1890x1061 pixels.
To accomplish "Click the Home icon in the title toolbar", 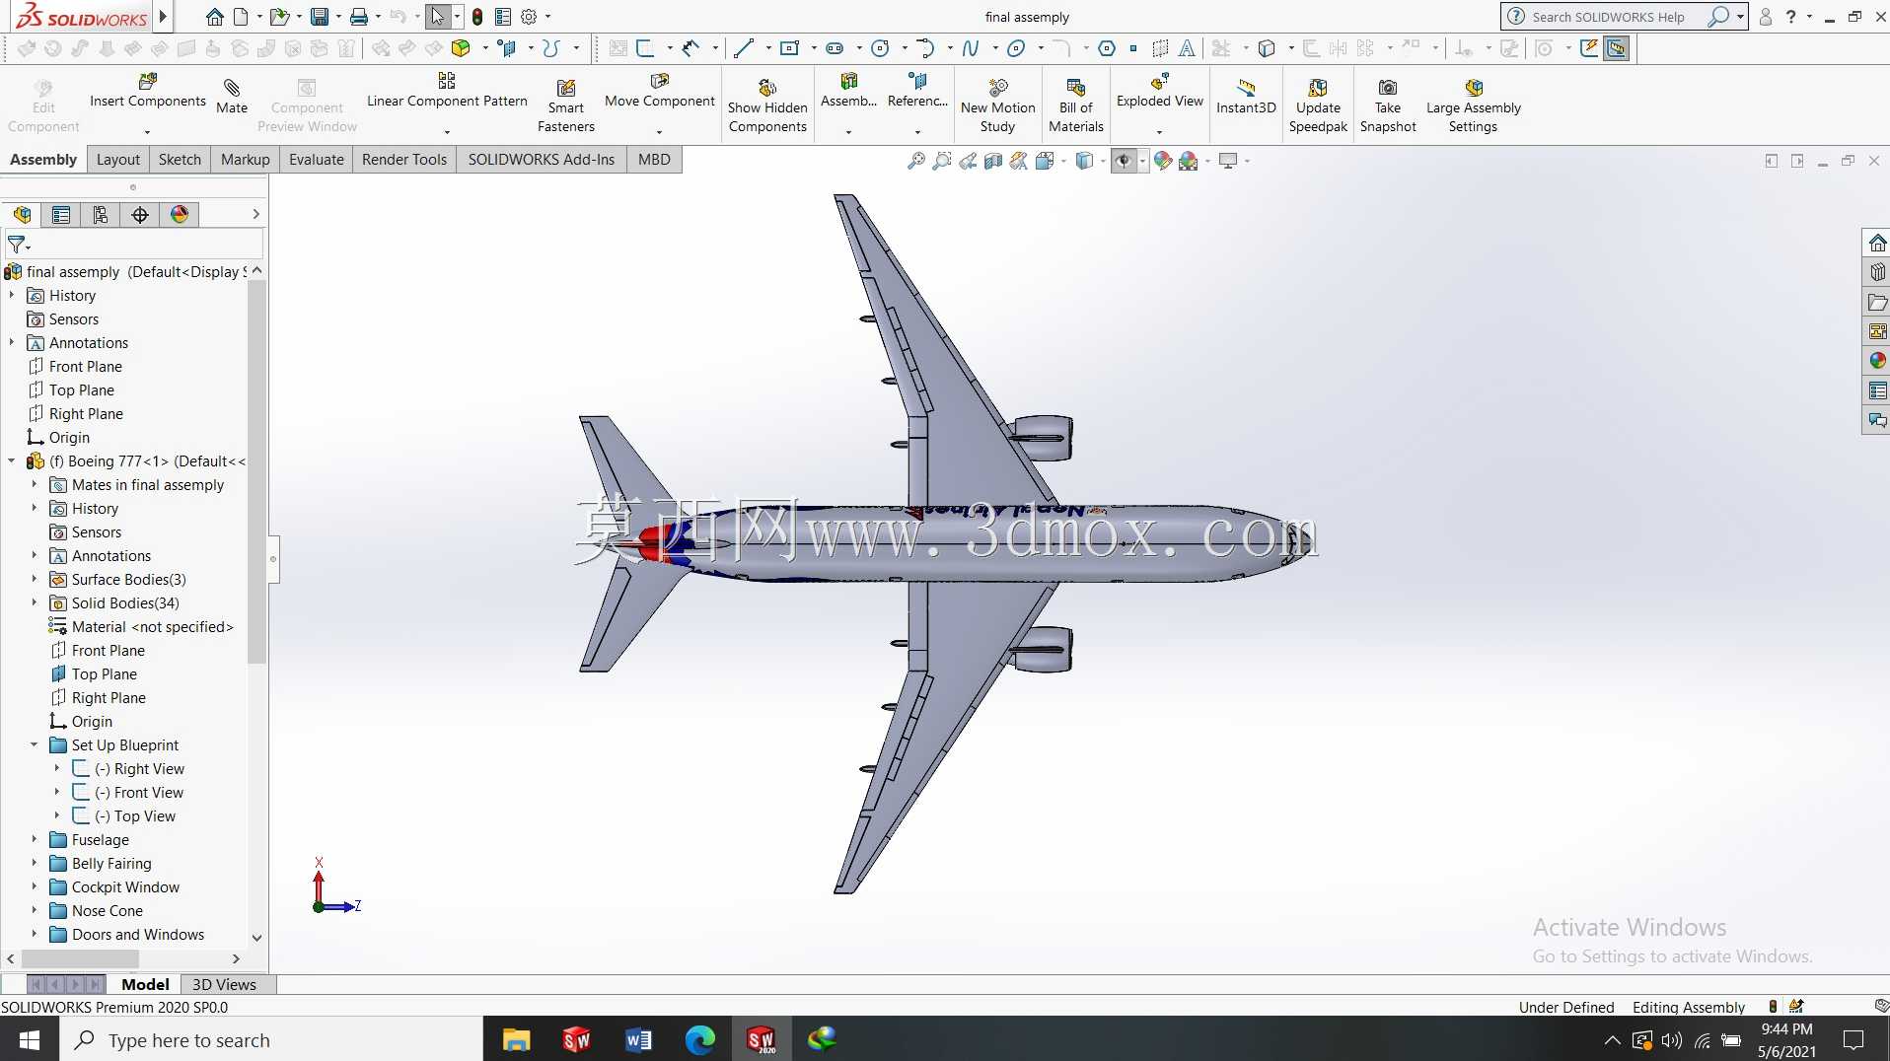I will tap(214, 17).
